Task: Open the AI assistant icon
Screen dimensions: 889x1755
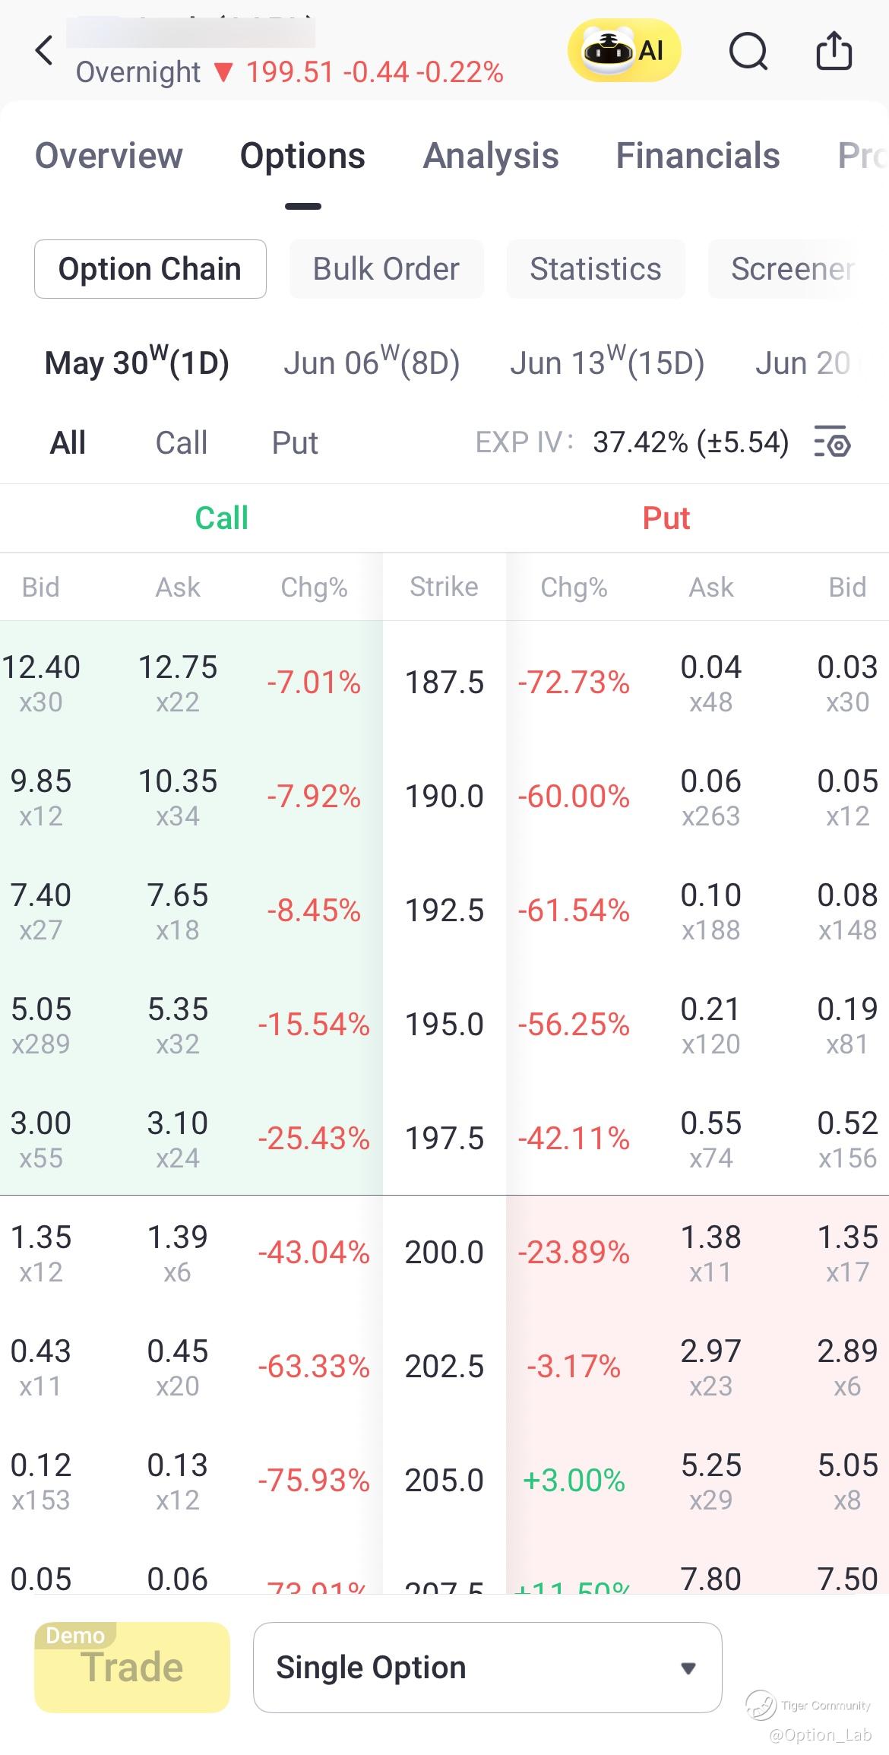Action: [x=624, y=51]
